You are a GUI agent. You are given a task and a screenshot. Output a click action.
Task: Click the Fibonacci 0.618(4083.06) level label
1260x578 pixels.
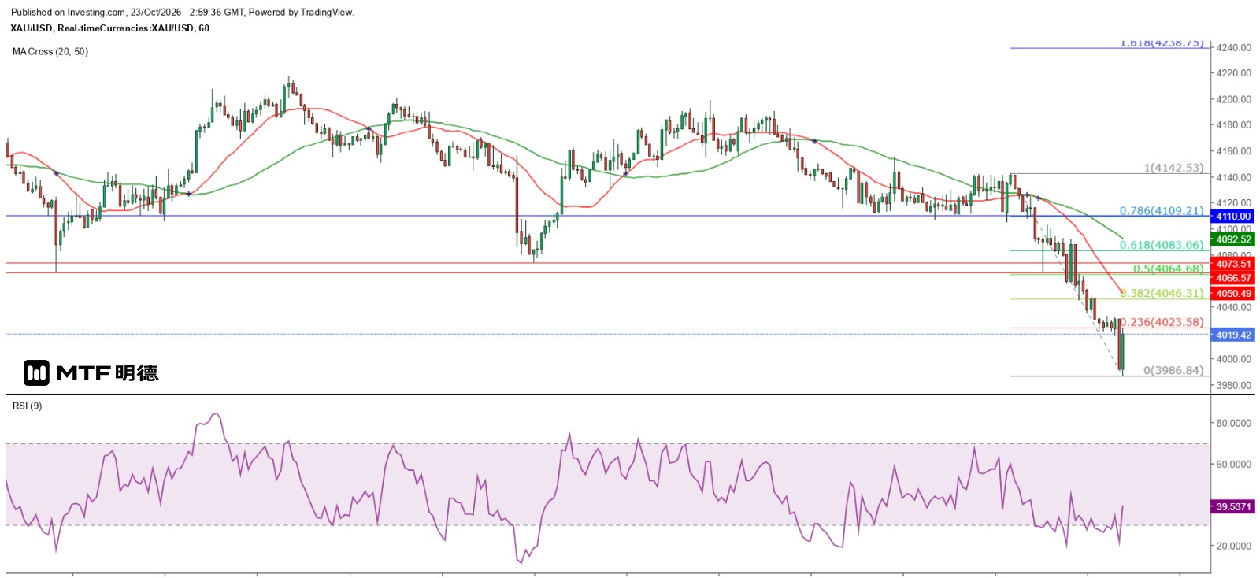coord(1162,245)
